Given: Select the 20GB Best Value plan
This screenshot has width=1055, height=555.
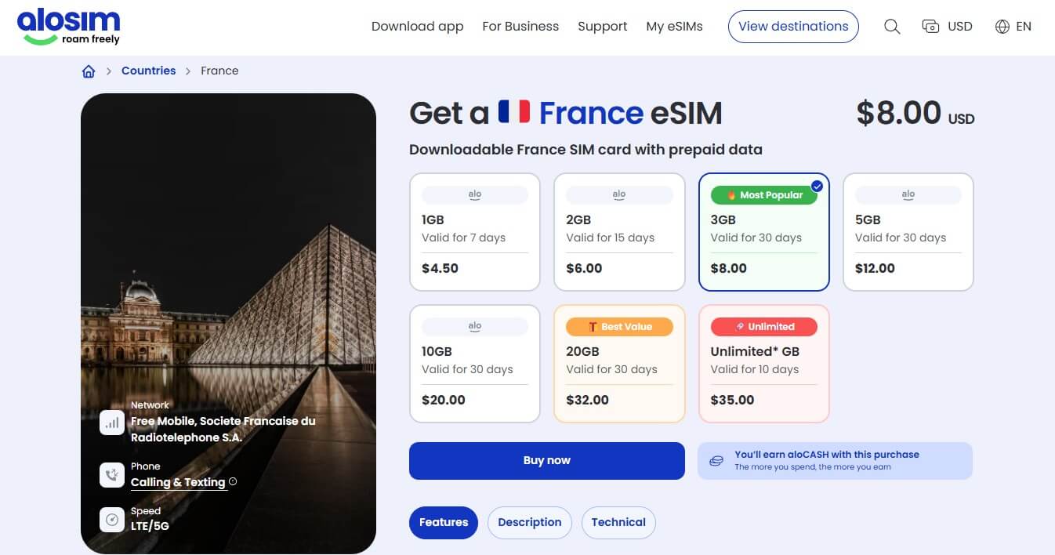Looking at the screenshot, I should 618,363.
